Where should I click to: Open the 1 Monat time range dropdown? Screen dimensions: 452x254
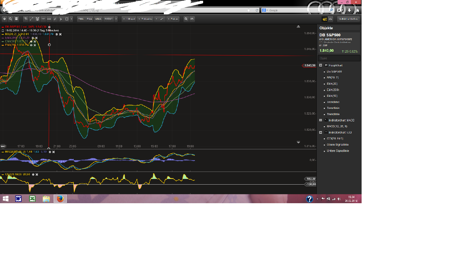[129, 19]
